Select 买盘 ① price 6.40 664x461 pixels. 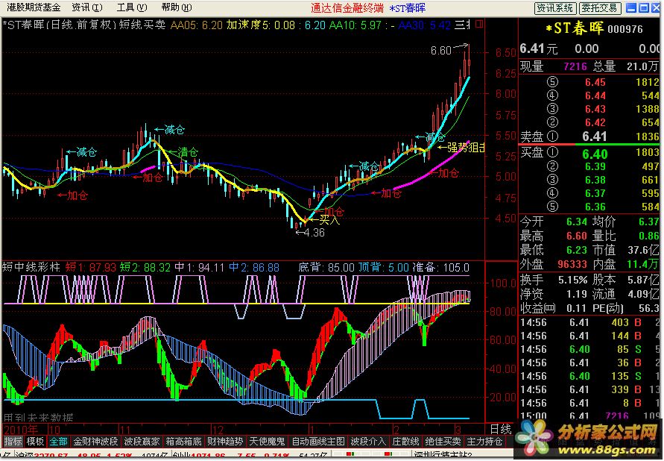[x=594, y=154]
